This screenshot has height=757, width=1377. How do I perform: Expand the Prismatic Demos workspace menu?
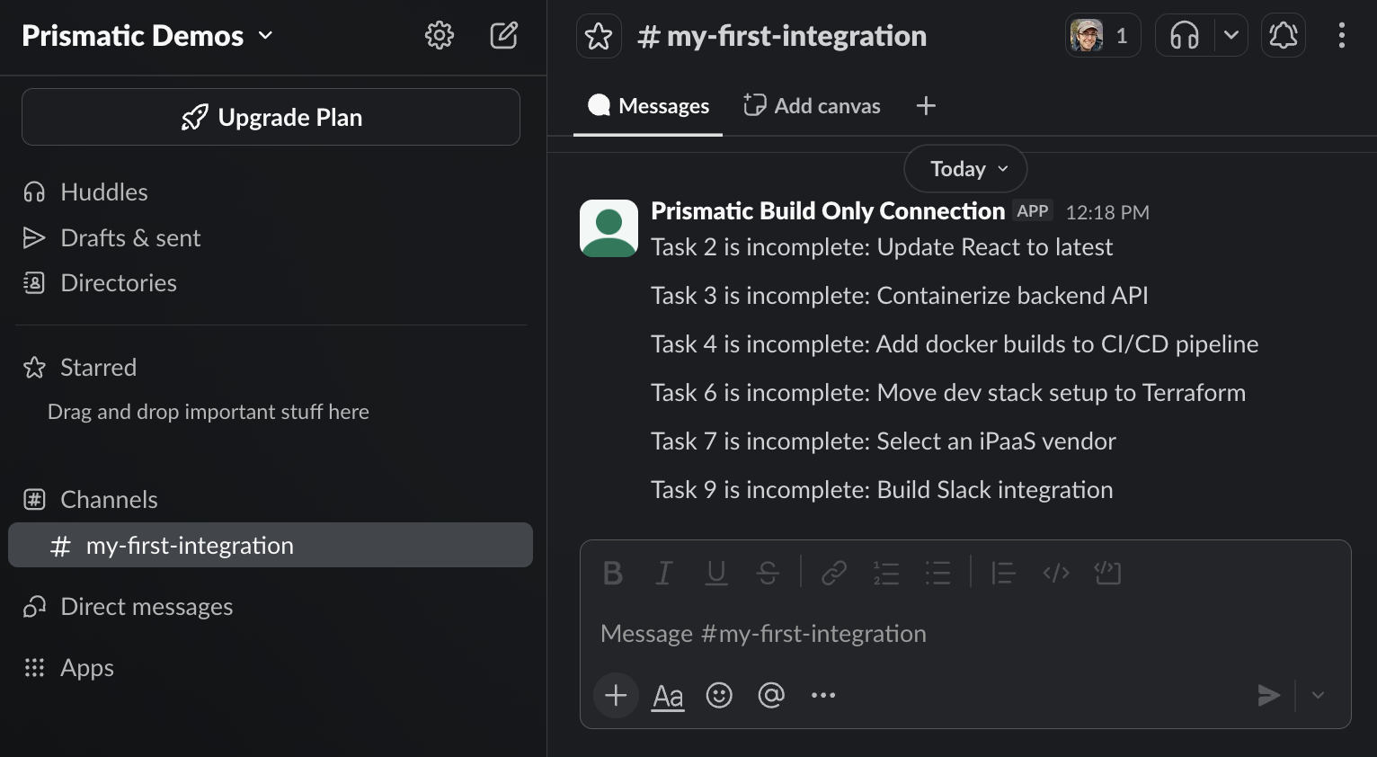147,36
